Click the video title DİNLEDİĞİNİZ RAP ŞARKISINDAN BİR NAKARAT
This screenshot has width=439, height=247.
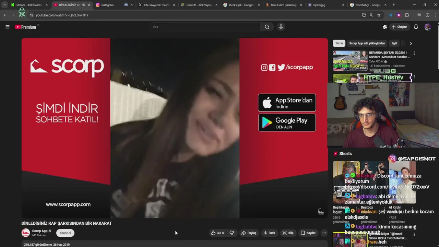point(67,223)
